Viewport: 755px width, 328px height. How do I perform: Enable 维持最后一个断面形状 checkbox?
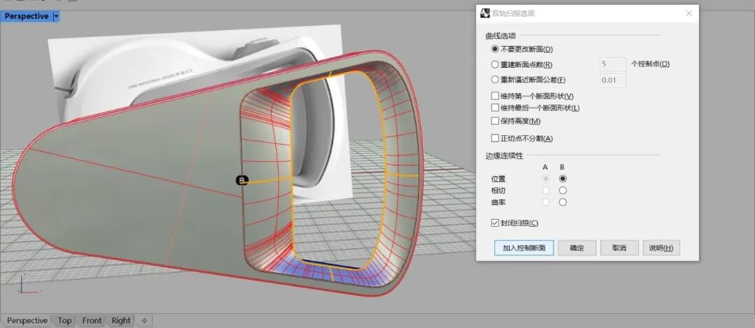click(x=495, y=108)
